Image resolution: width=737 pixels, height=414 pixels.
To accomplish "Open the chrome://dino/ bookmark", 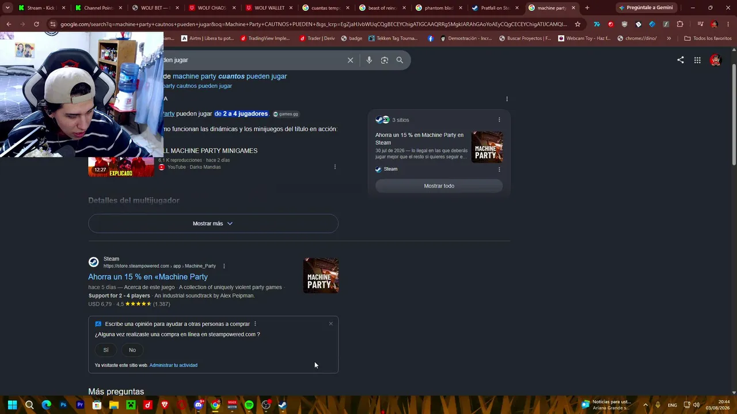I will pos(636,39).
